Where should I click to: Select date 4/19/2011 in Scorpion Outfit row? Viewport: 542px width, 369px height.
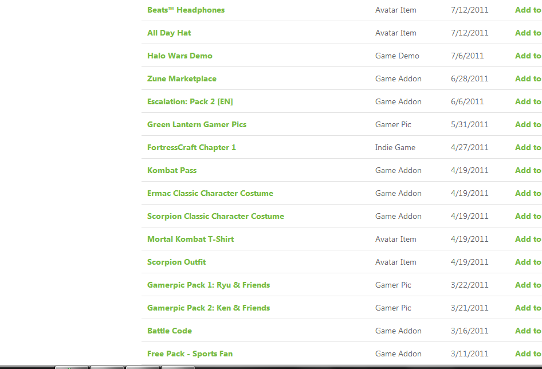(x=470, y=262)
